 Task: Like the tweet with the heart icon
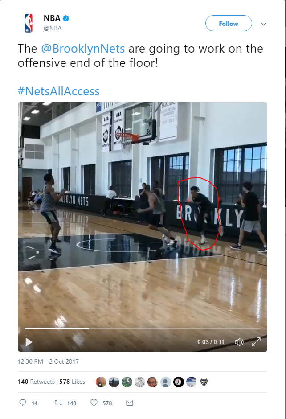[94, 403]
